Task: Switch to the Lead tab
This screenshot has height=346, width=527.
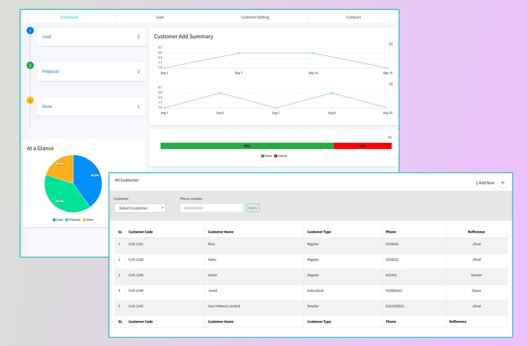Action: [160, 17]
